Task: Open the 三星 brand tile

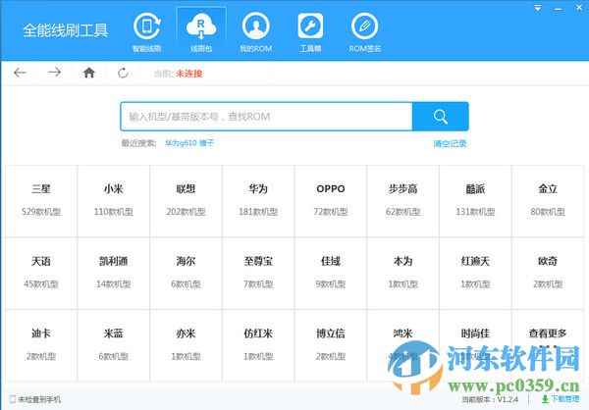Action: pos(41,201)
